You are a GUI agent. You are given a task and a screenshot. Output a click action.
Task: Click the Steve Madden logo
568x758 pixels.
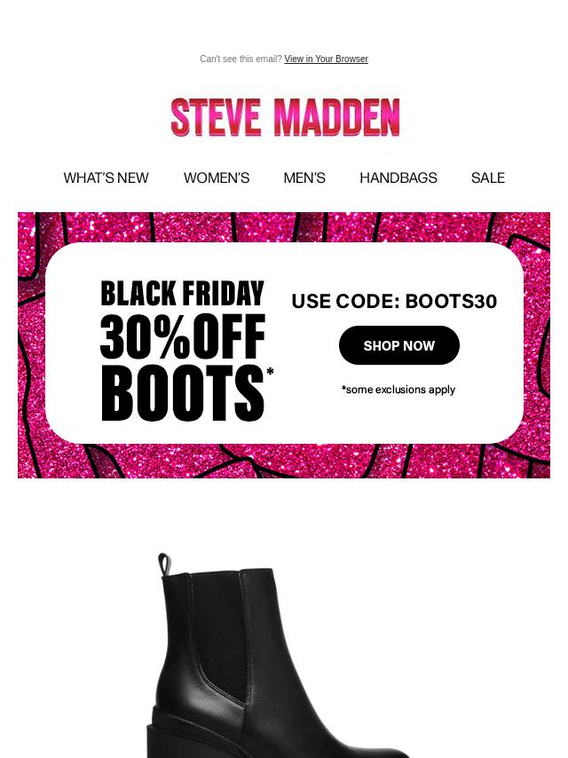(285, 117)
